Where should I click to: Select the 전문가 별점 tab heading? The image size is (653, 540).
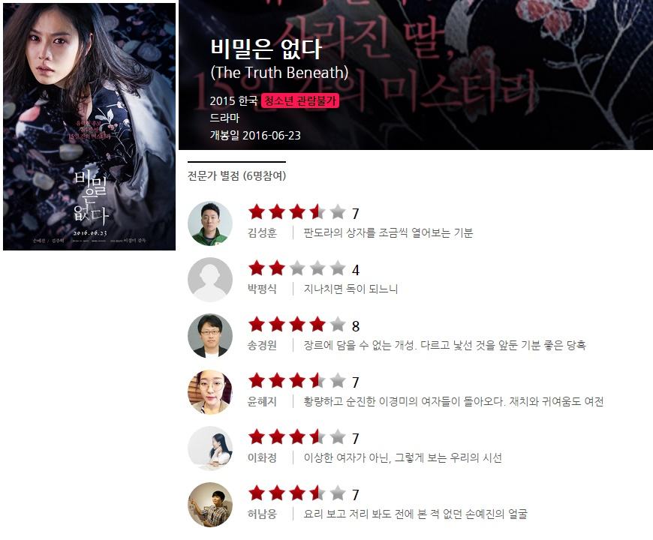pos(236,175)
